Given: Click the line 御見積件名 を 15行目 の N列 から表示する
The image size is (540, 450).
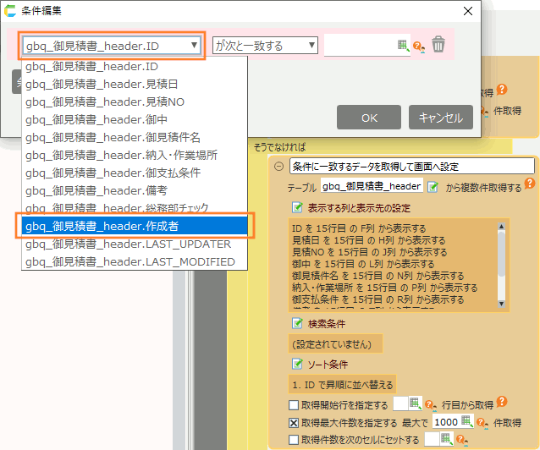Looking at the screenshot, I should (377, 276).
